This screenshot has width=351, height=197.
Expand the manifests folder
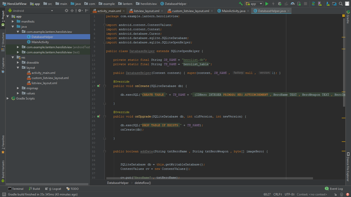pos(13,22)
